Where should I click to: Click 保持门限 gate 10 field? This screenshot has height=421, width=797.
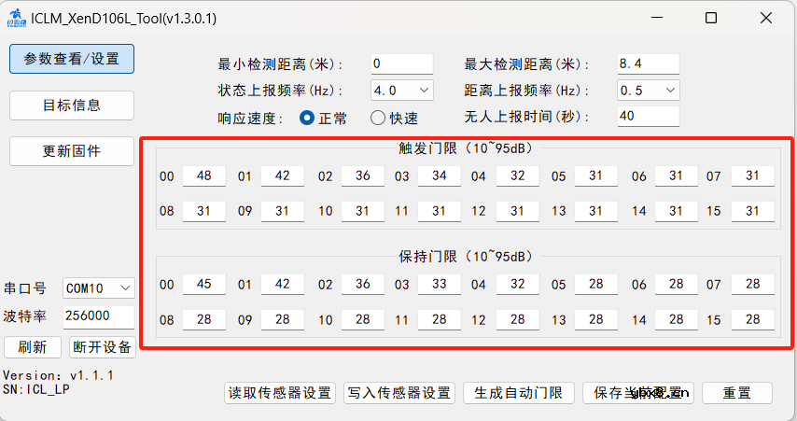coord(363,320)
